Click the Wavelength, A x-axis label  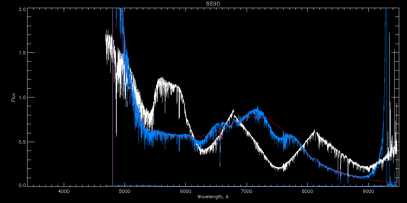click(213, 197)
